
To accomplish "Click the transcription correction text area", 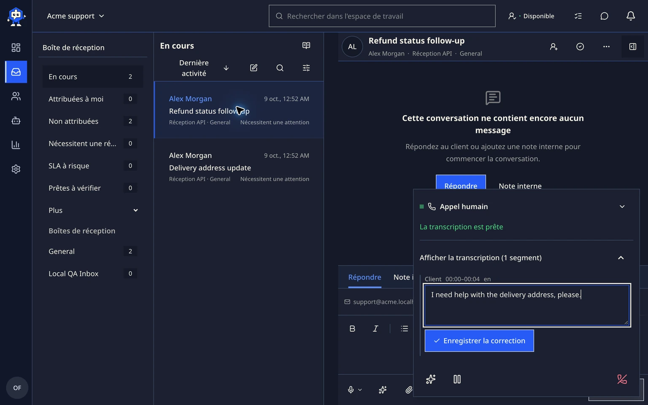I will point(527,305).
